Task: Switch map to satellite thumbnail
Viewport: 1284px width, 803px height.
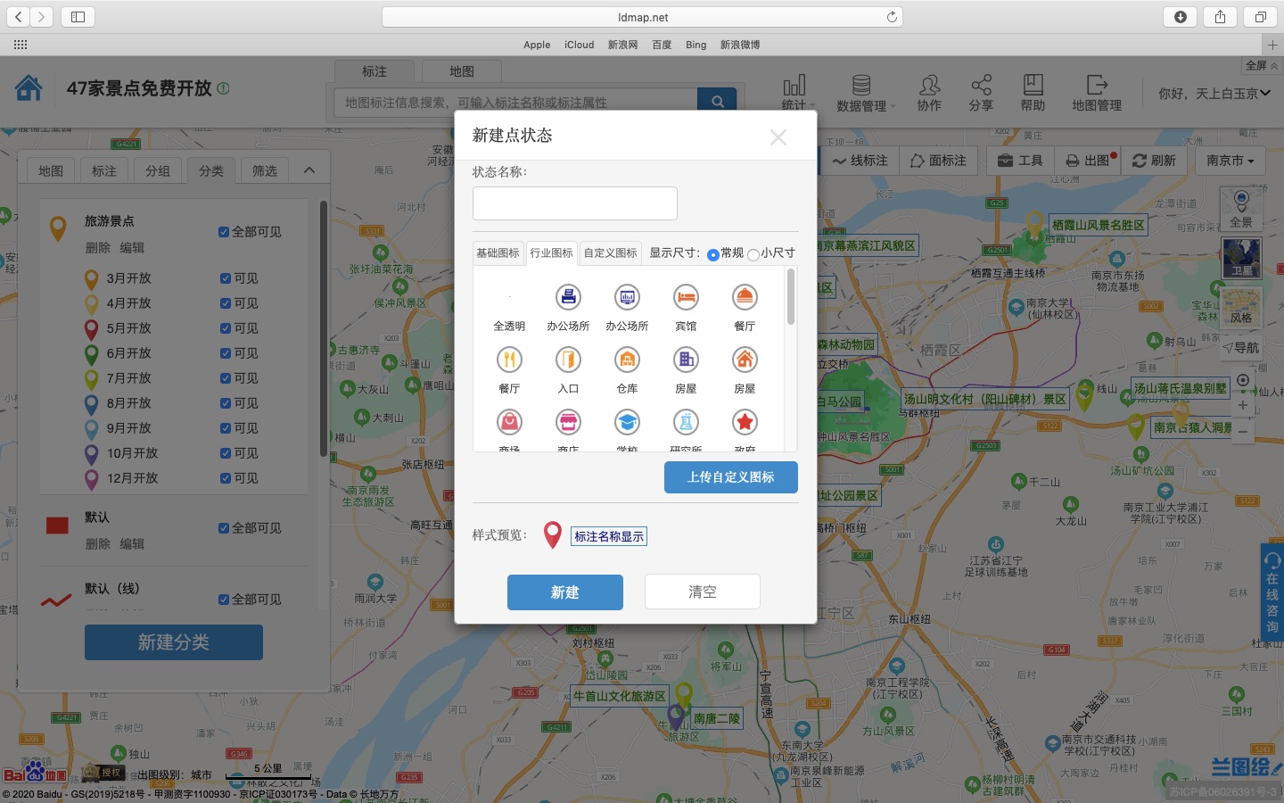Action: click(x=1241, y=258)
